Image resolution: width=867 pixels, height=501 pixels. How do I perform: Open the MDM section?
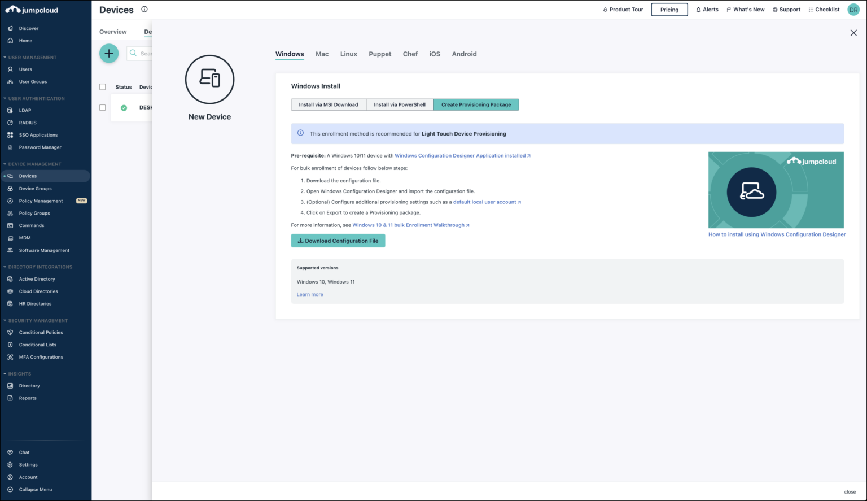[24, 238]
